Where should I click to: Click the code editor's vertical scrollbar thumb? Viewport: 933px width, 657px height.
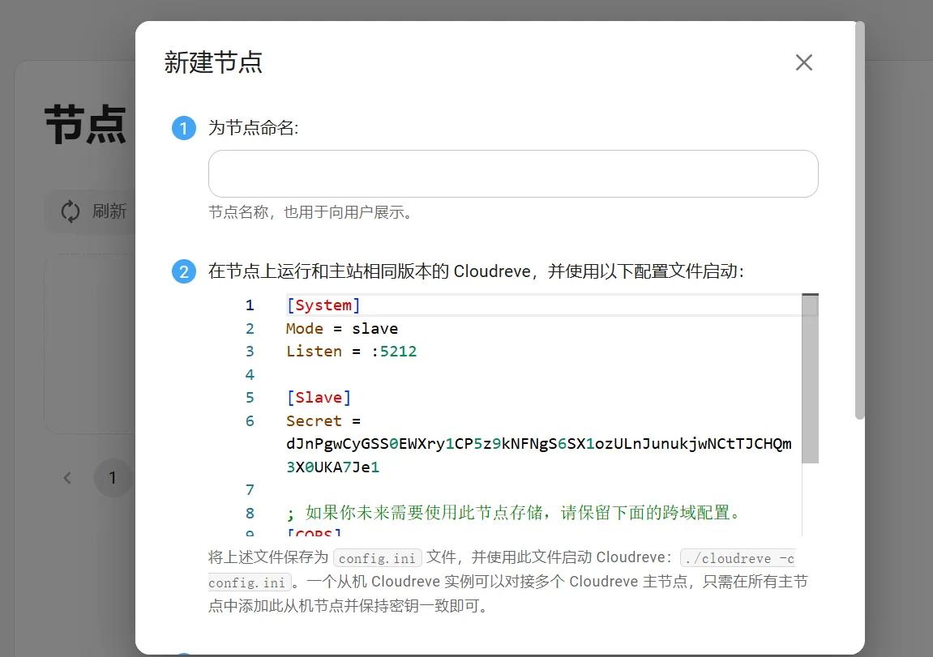[x=810, y=381]
